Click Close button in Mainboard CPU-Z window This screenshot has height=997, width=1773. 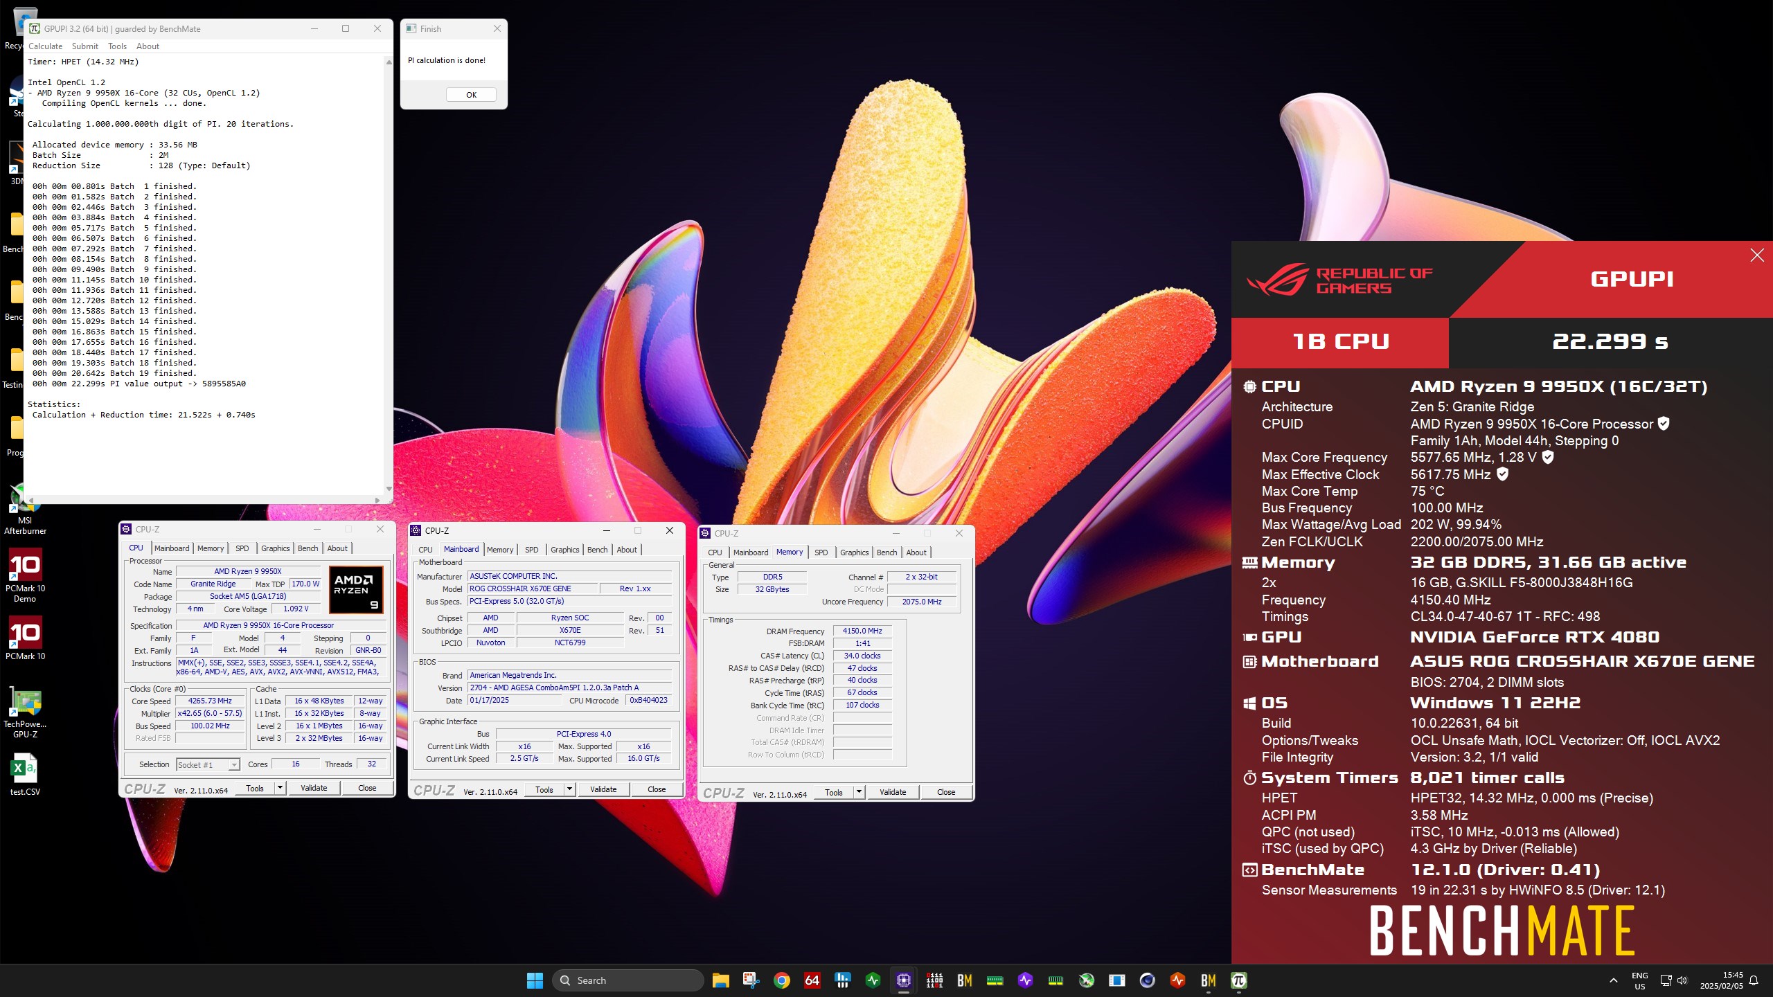coord(657,789)
